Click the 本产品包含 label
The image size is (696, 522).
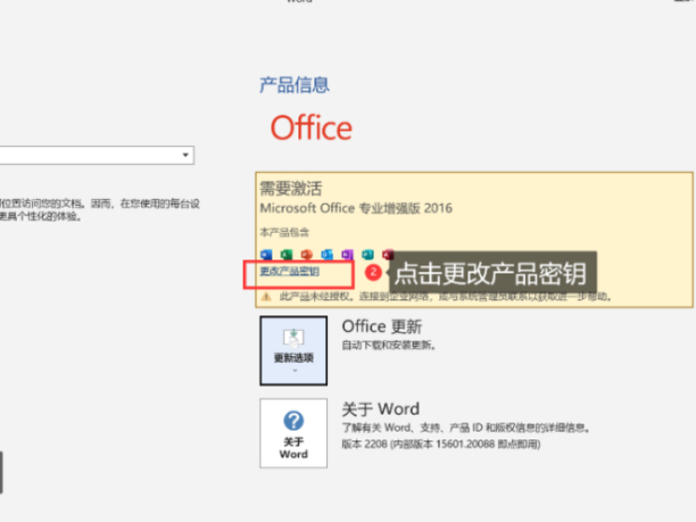(x=284, y=232)
